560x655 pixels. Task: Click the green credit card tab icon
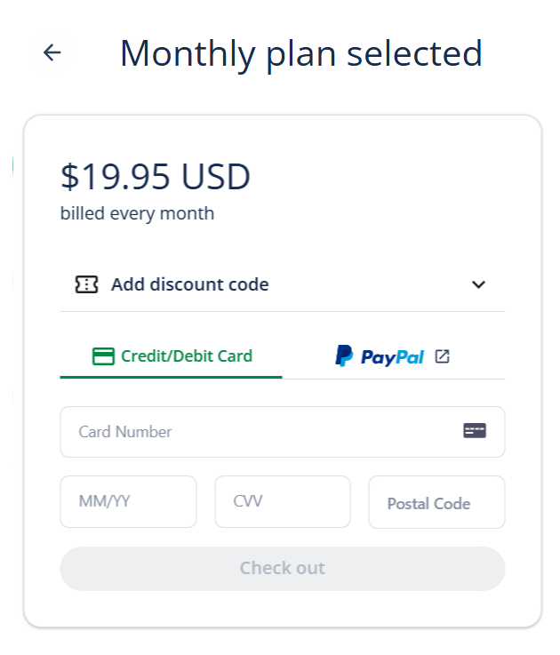click(x=103, y=356)
